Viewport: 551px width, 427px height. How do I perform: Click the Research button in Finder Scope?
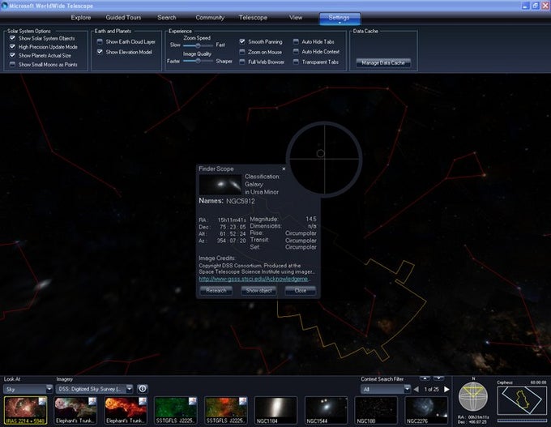[216, 291]
